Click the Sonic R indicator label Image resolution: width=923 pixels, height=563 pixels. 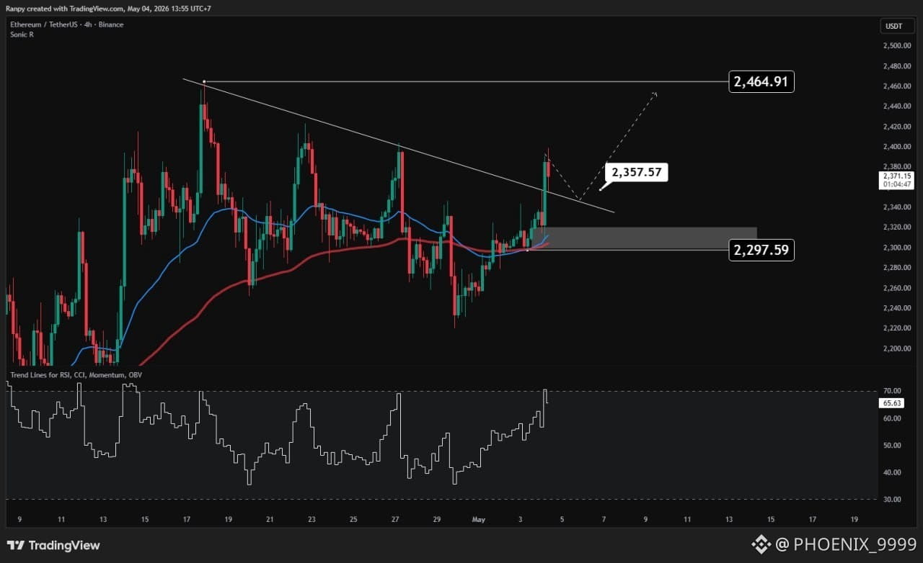[22, 35]
